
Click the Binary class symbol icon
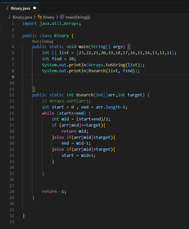[x=40, y=17]
